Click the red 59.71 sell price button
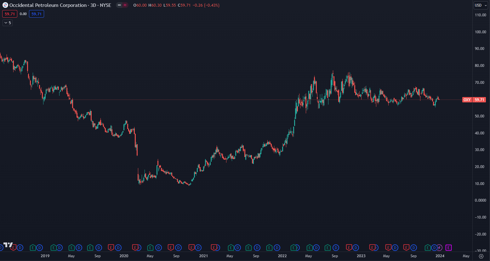490x261 pixels. coord(9,14)
